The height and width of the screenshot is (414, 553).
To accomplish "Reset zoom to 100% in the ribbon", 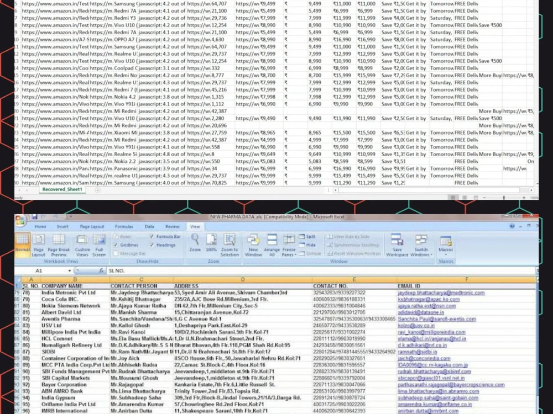I will 211,242.
